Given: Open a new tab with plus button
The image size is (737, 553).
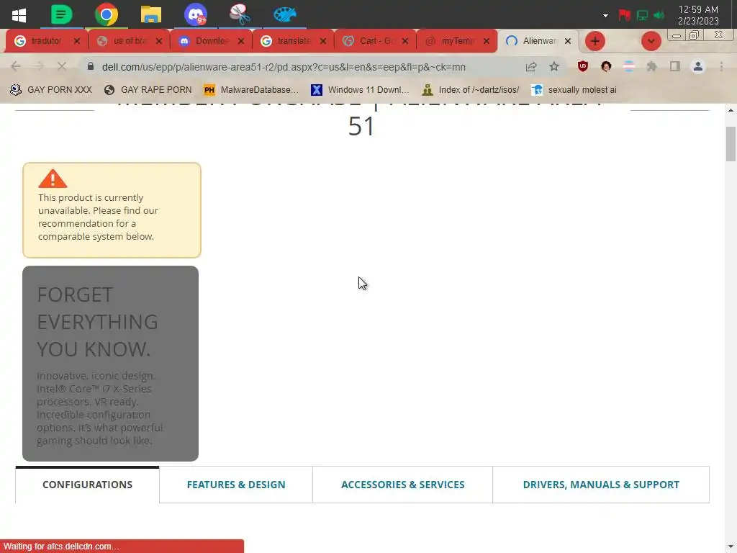Looking at the screenshot, I should coord(595,41).
